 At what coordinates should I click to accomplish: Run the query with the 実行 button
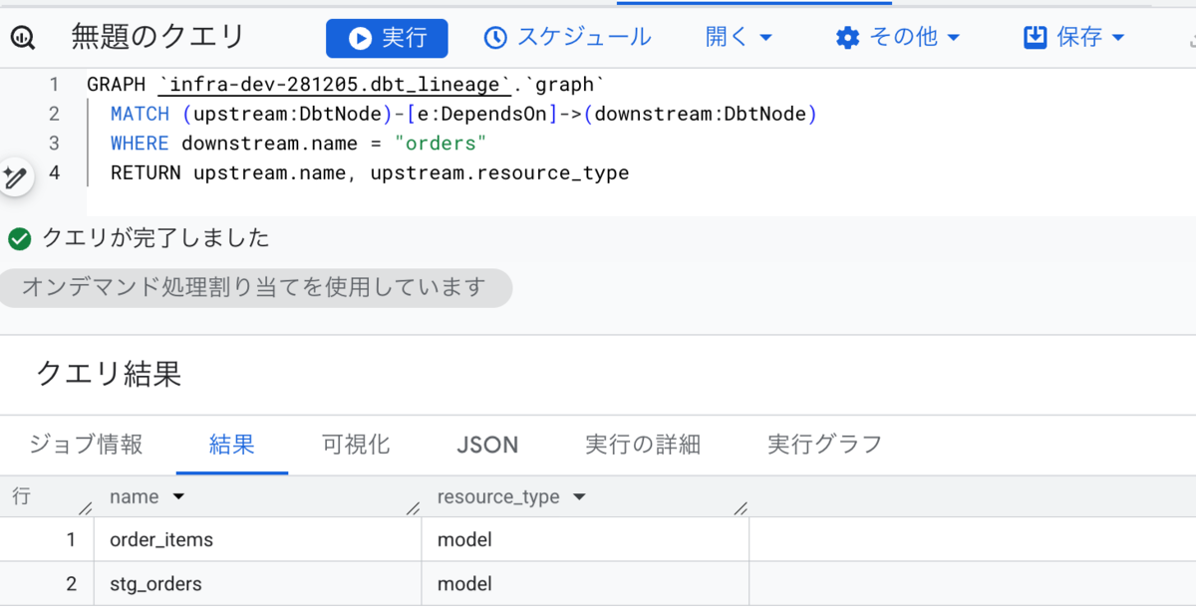[387, 38]
